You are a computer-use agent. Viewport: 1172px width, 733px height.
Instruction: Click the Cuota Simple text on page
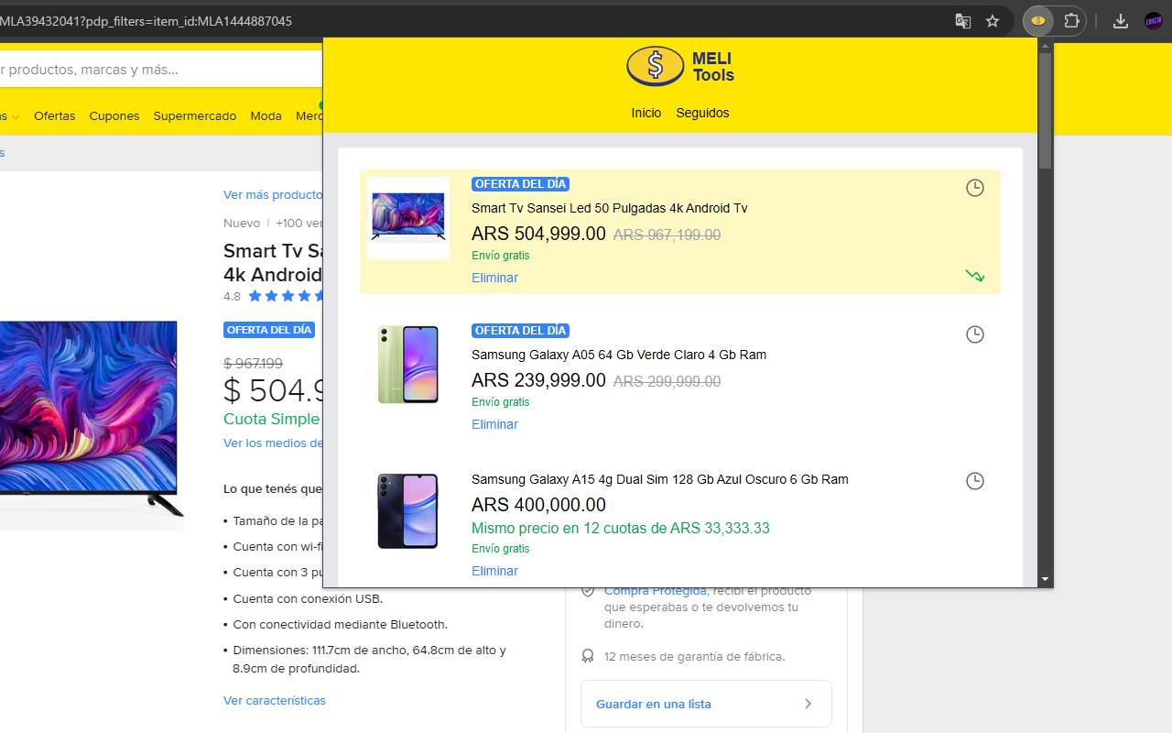[x=272, y=419]
